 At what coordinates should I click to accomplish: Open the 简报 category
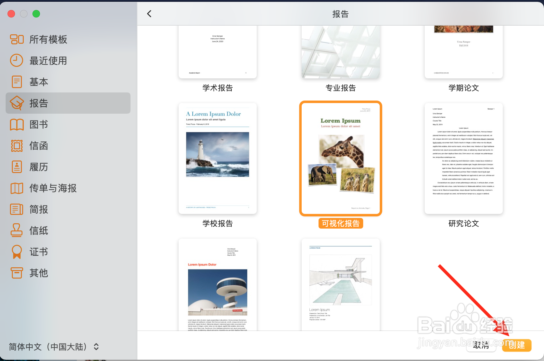pos(39,209)
